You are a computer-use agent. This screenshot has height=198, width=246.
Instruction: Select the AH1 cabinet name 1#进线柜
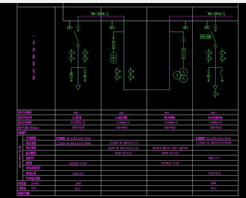click(x=76, y=117)
